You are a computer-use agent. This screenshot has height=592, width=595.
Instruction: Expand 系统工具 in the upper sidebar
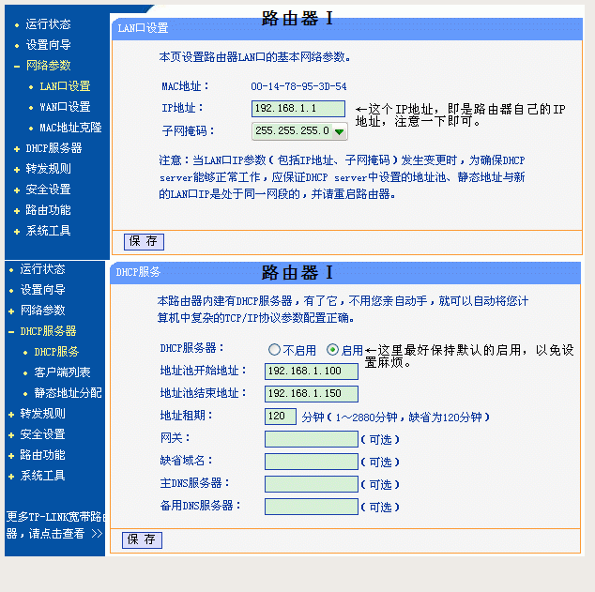point(48,231)
